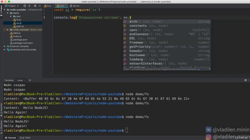Choose EOL completion suggestion
The width and height of the screenshot is (250, 140).
167,38
